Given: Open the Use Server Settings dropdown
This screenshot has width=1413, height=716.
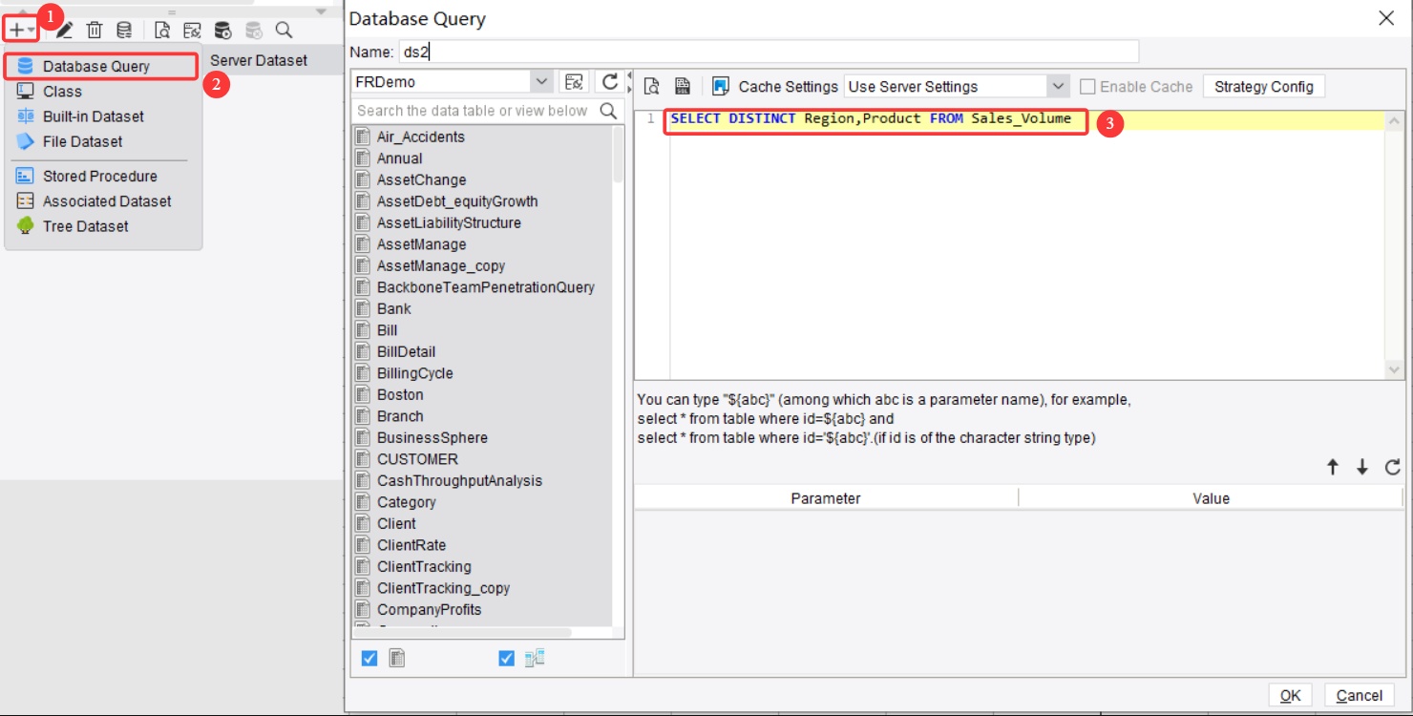Looking at the screenshot, I should (1057, 86).
